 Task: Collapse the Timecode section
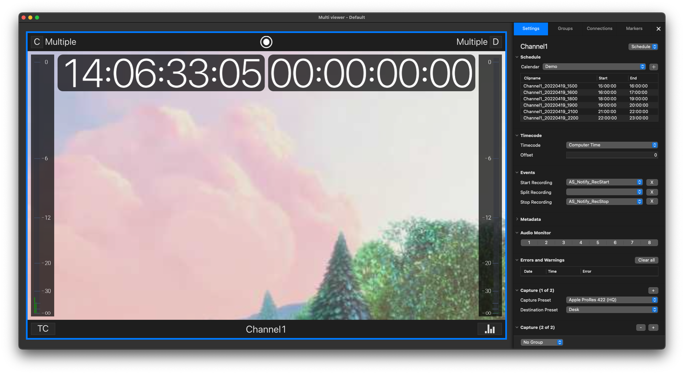[517, 136]
